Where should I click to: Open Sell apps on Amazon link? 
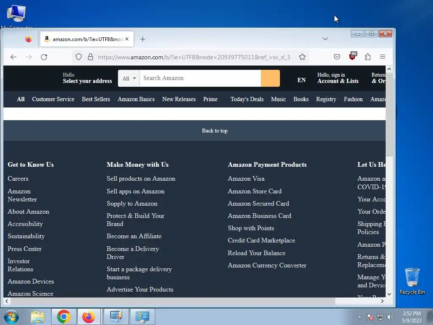135,191
